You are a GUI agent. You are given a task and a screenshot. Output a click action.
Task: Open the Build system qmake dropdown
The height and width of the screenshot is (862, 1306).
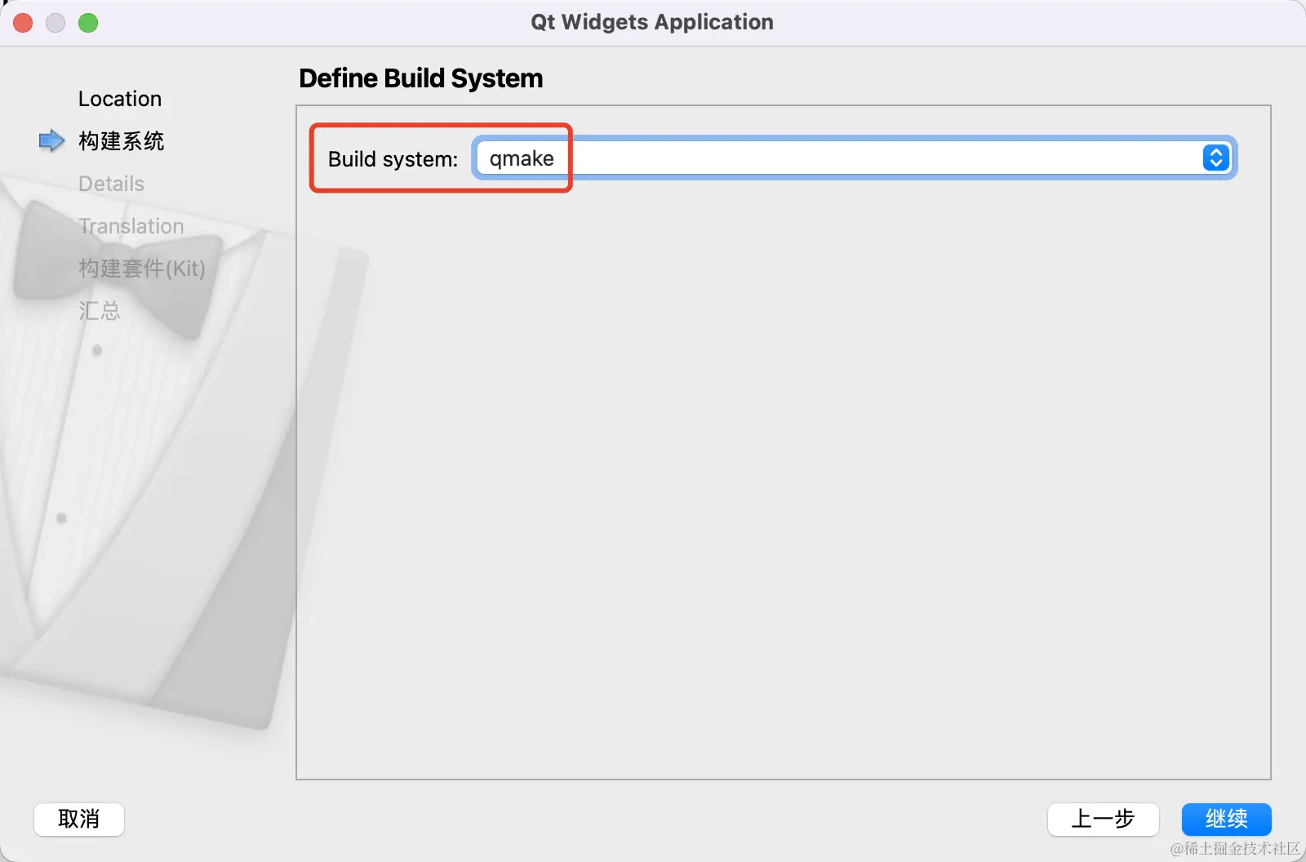click(854, 158)
